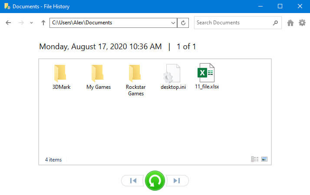
Task: Open the File History options gear
Action: tap(302, 23)
